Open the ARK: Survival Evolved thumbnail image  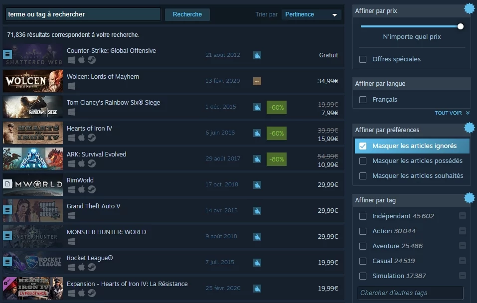click(x=33, y=159)
